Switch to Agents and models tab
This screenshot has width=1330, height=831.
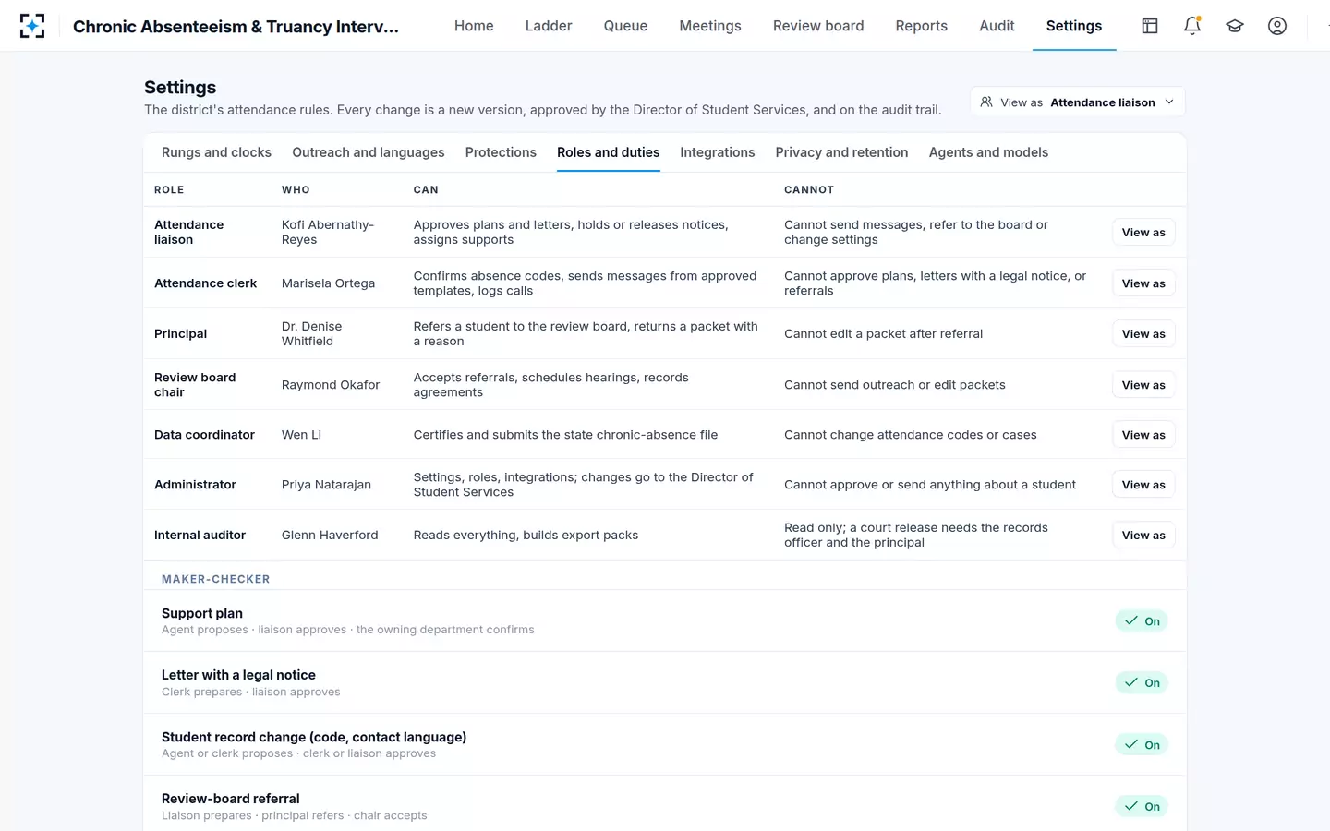pyautogui.click(x=988, y=152)
